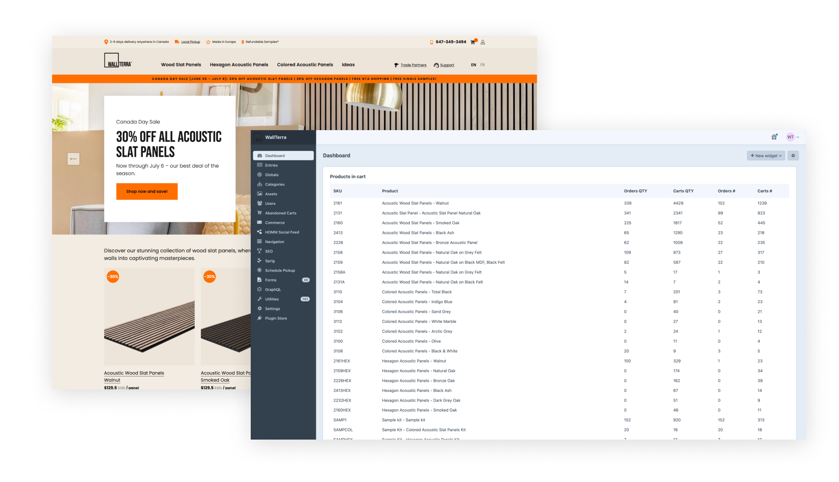Click the Categories sitemap icon
The width and height of the screenshot is (839, 482).
click(259, 184)
